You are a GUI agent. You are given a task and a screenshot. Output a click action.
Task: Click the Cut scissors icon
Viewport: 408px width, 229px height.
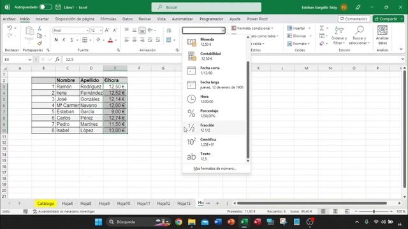40,28
